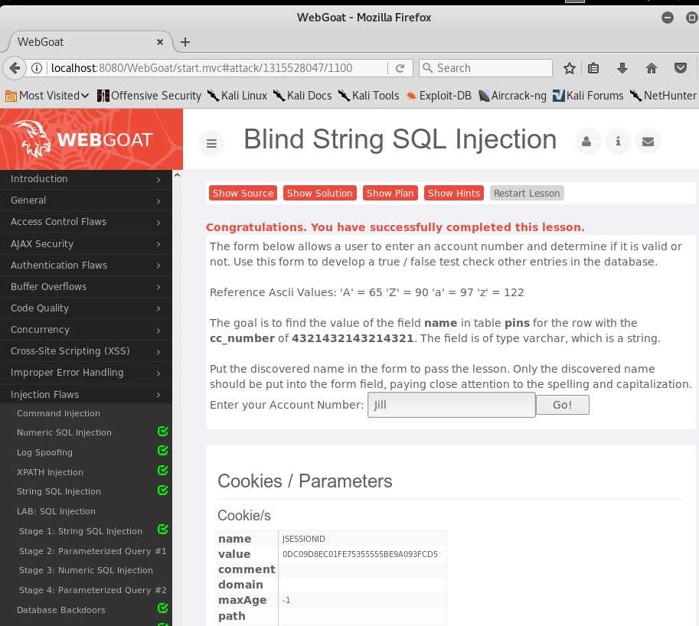
Task: Open the Numeric SQL Injection lesson
Action: pos(64,432)
